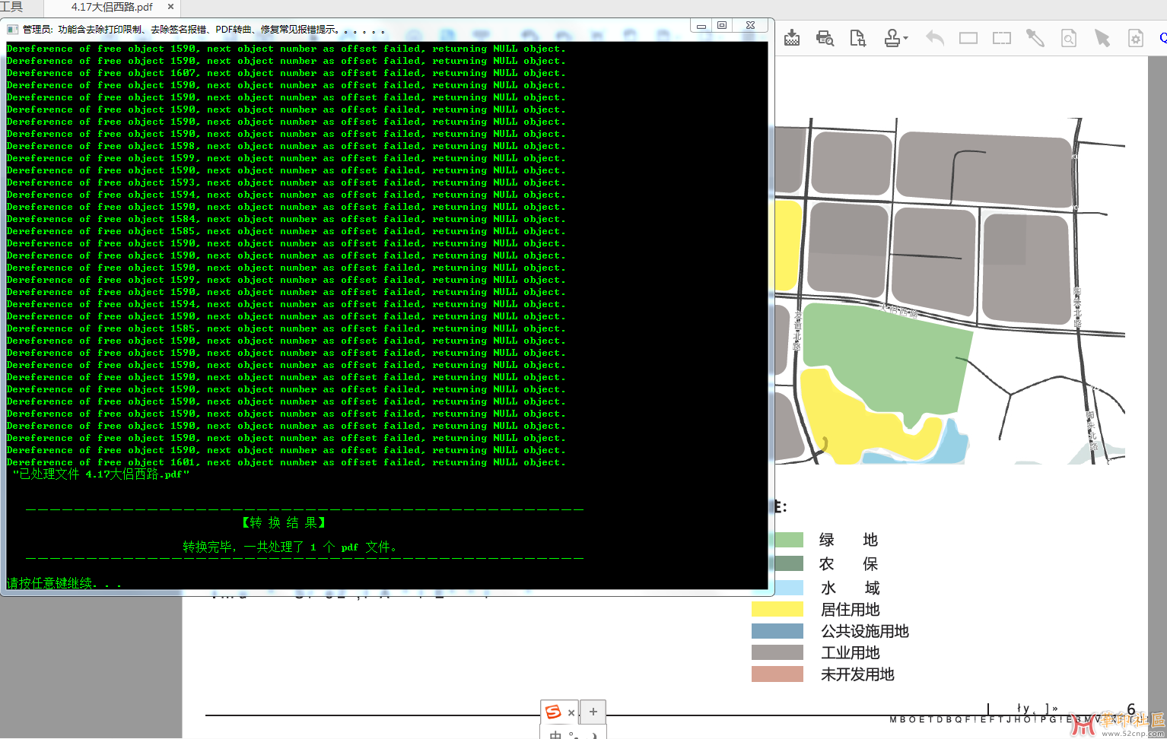The image size is (1167, 739).
Task: Click the 工业用地 legend label
Action: point(850,653)
